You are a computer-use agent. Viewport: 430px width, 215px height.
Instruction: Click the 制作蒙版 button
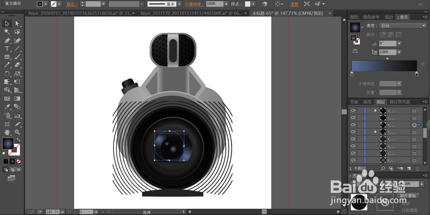(408, 196)
